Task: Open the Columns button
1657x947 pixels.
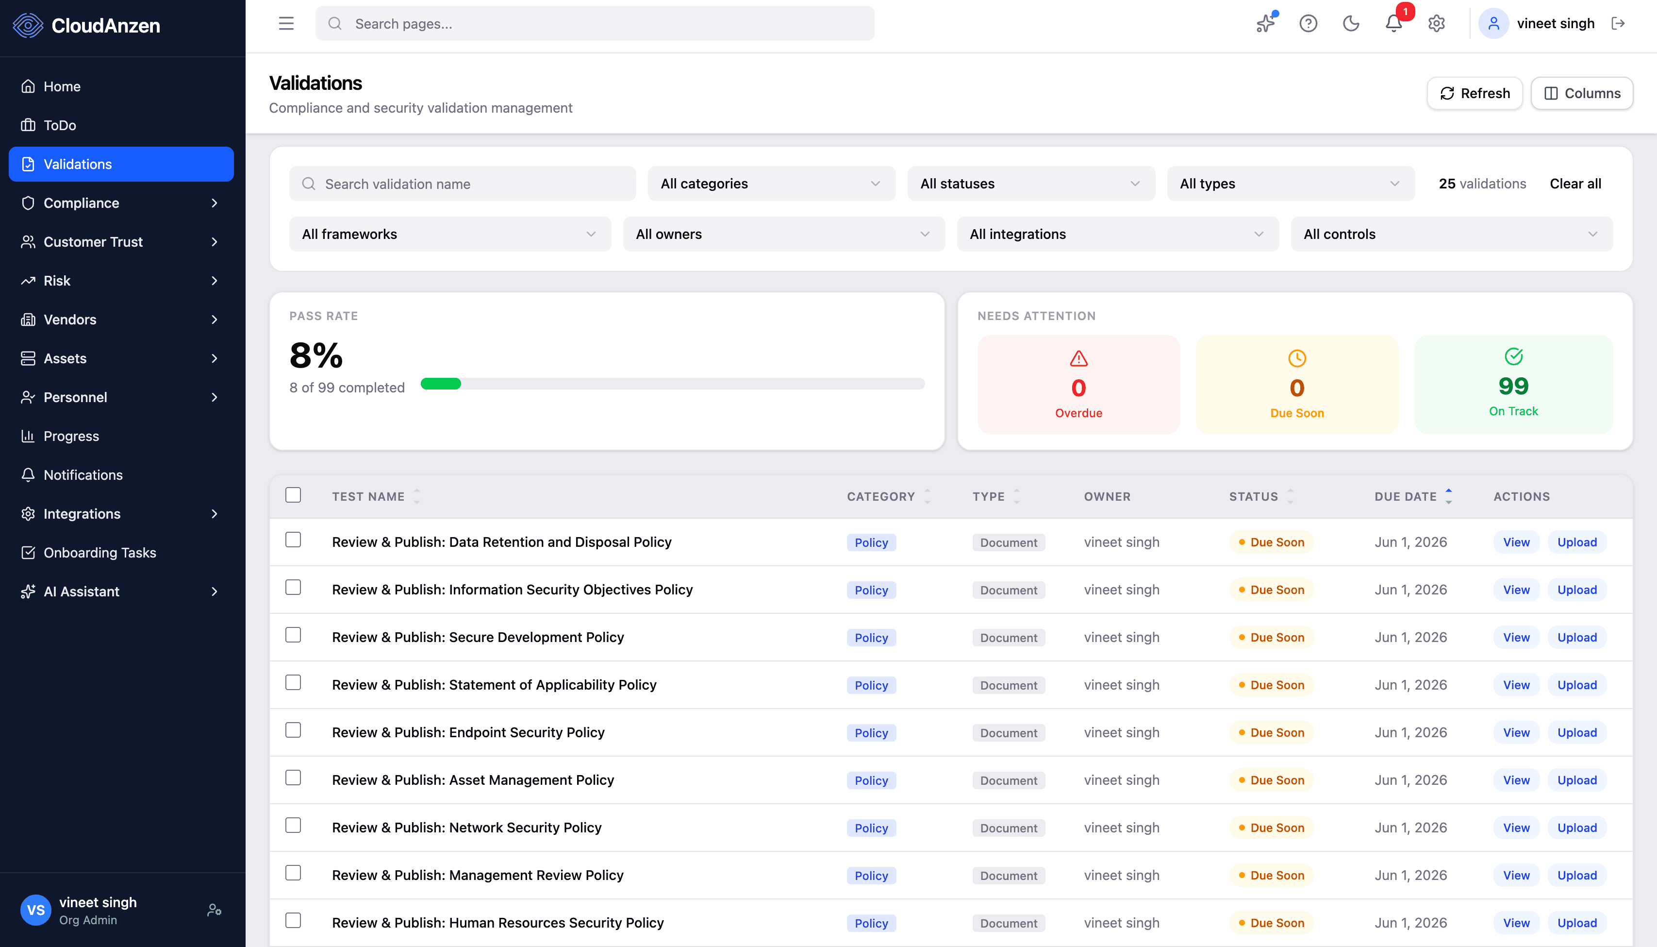Action: click(1582, 93)
